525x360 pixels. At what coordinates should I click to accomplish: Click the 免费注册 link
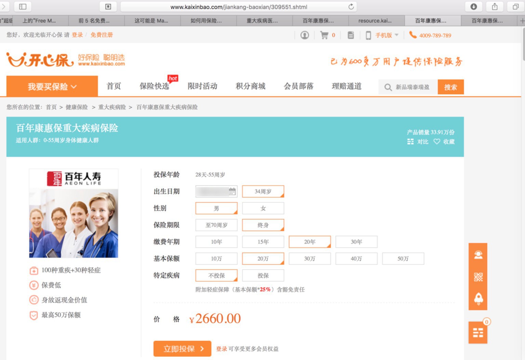pyautogui.click(x=102, y=35)
